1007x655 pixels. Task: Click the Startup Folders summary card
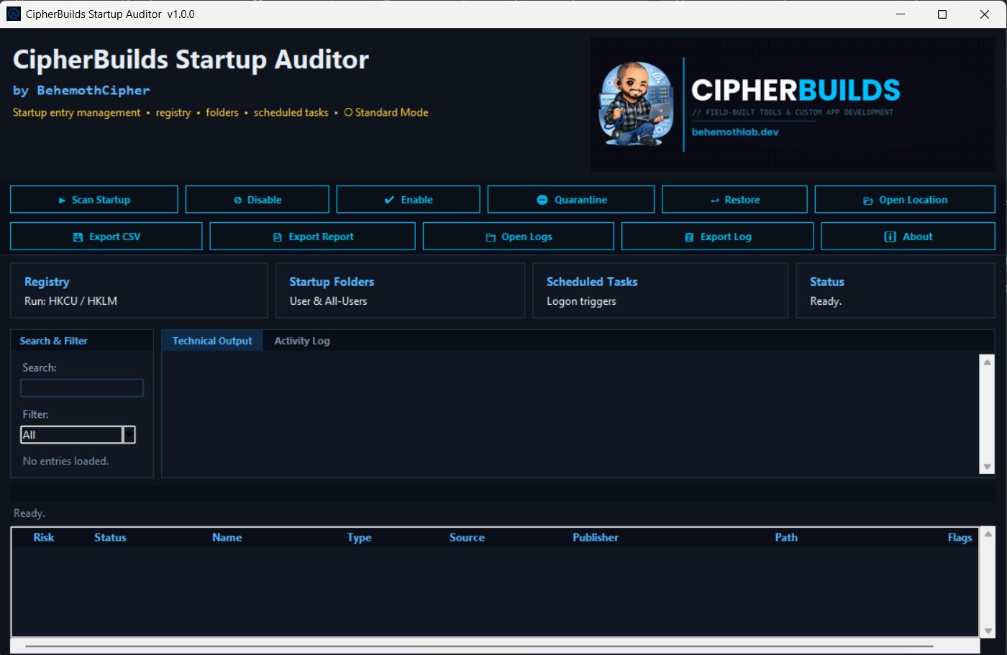400,290
